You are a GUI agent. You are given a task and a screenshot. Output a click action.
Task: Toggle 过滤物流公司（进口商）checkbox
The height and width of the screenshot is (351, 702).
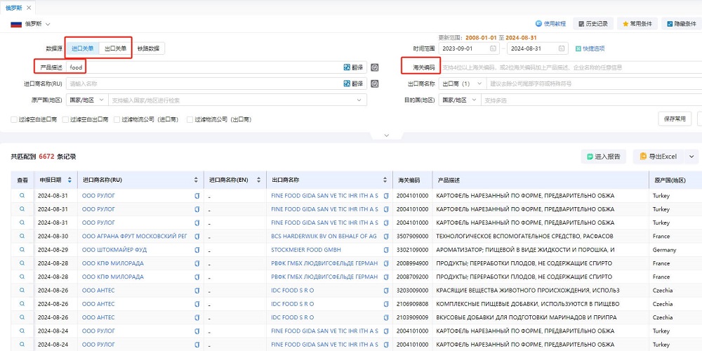tap(117, 119)
